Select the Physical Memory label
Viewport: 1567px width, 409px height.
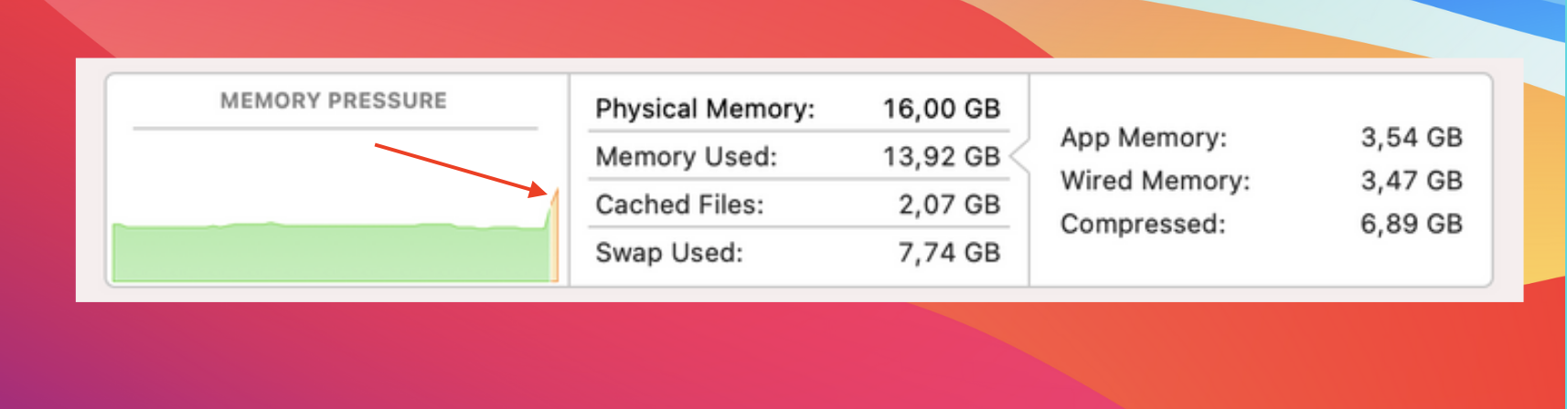(705, 109)
